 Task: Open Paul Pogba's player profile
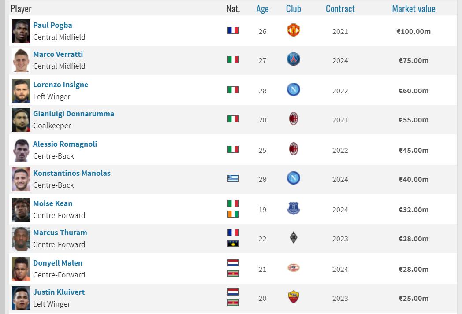52,25
